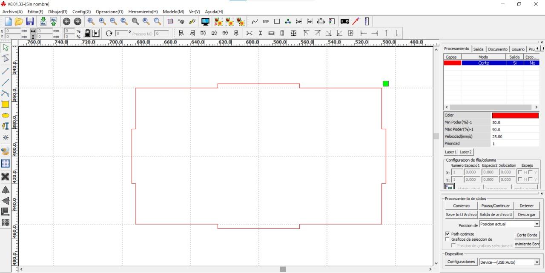Enable the Graficos de seleccion de checkbox
Viewport: 545px width, 273px height.
click(447, 239)
